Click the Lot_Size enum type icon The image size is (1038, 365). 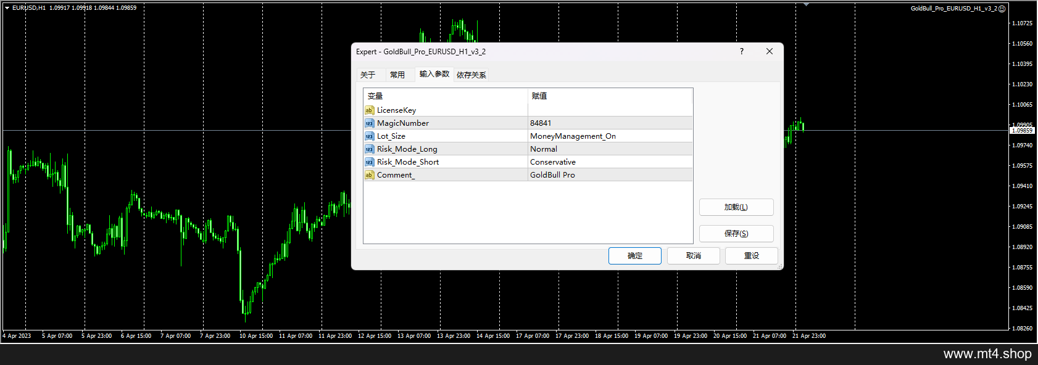(369, 136)
